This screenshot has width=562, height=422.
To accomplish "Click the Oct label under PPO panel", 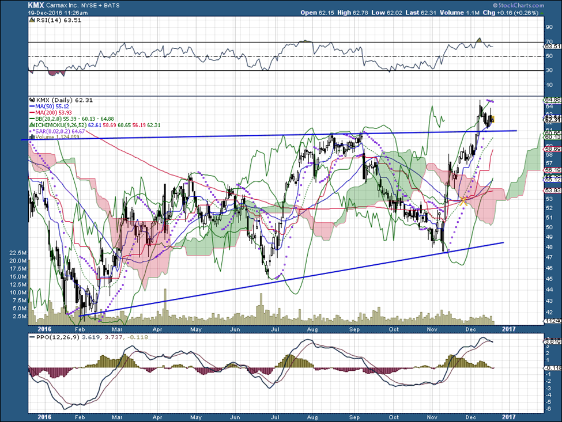I will tap(394, 417).
